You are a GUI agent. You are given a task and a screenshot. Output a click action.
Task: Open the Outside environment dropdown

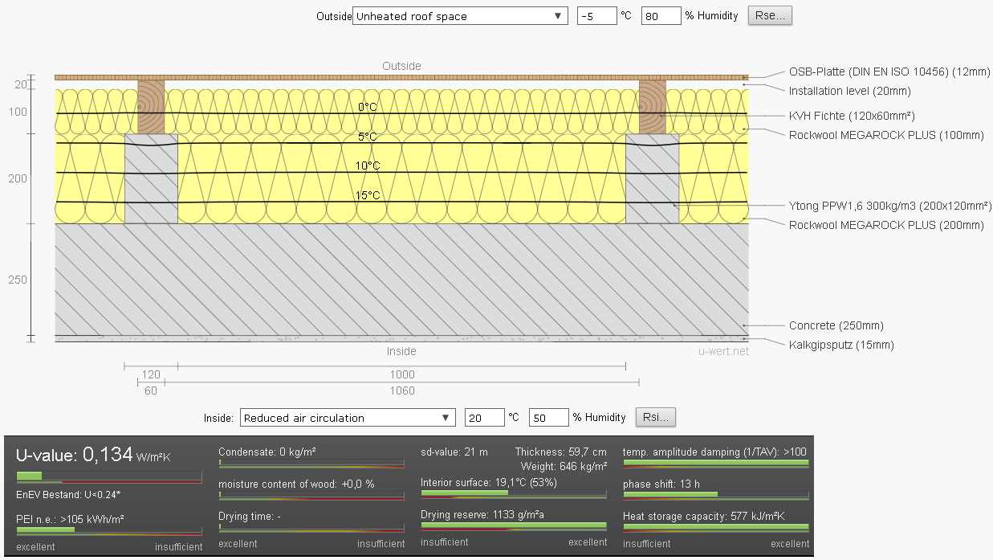(460, 16)
